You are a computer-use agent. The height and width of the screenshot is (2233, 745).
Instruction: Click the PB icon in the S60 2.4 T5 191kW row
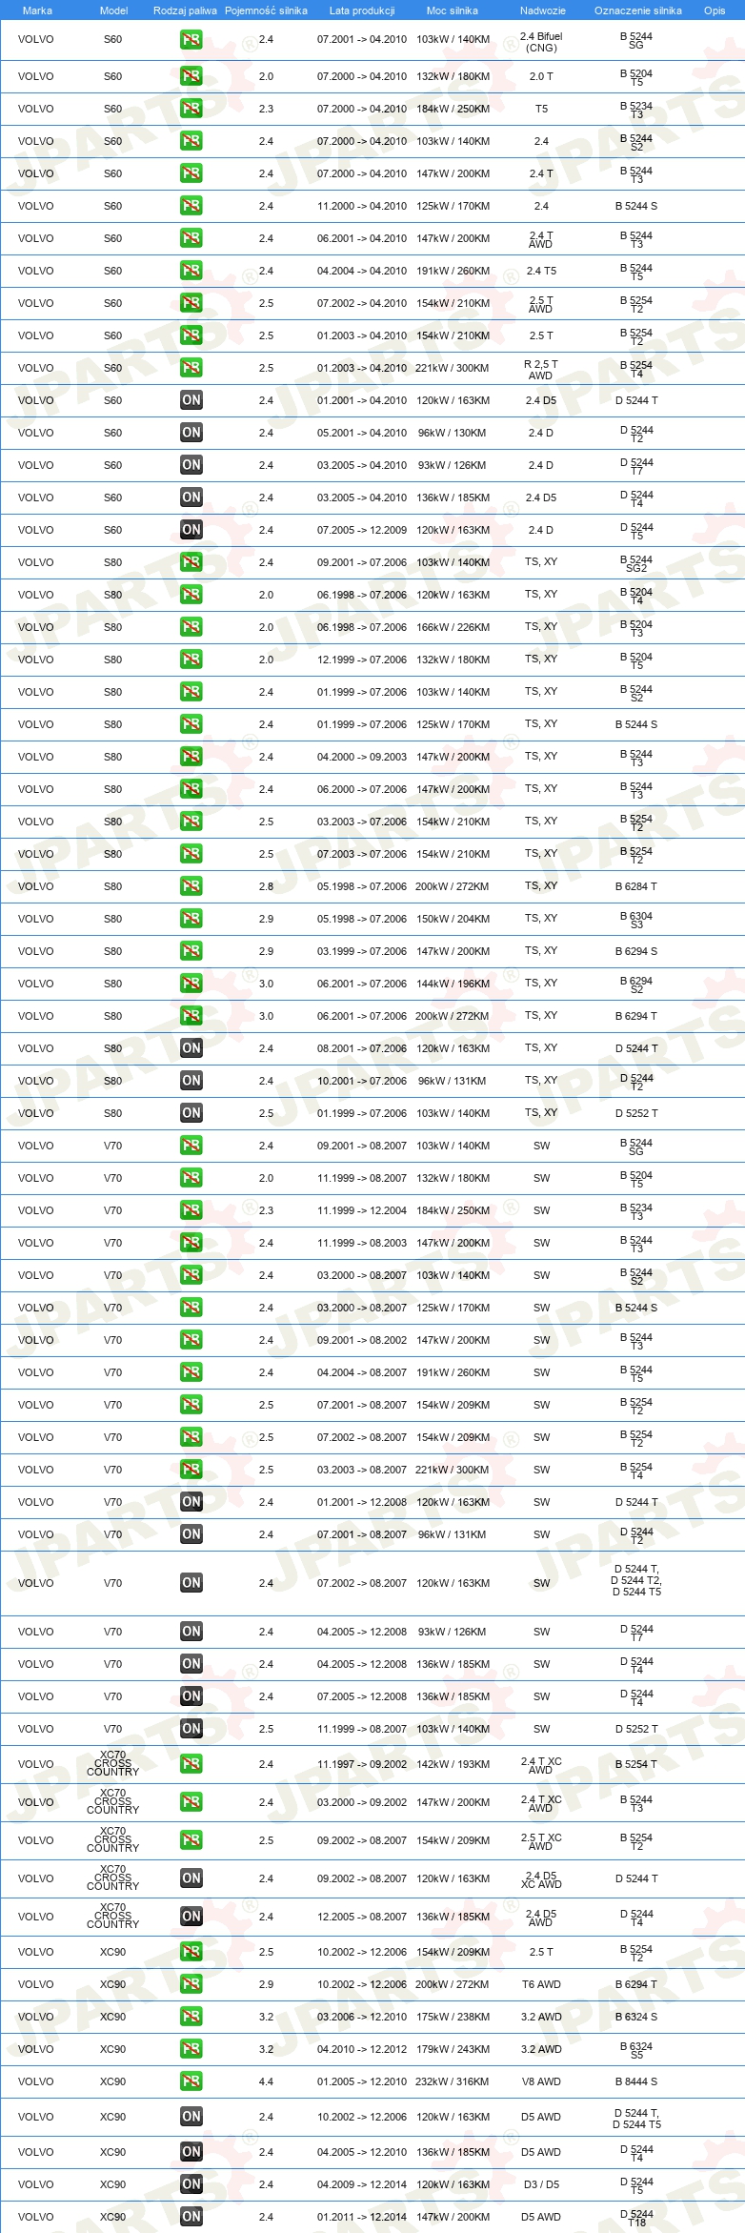tap(191, 271)
